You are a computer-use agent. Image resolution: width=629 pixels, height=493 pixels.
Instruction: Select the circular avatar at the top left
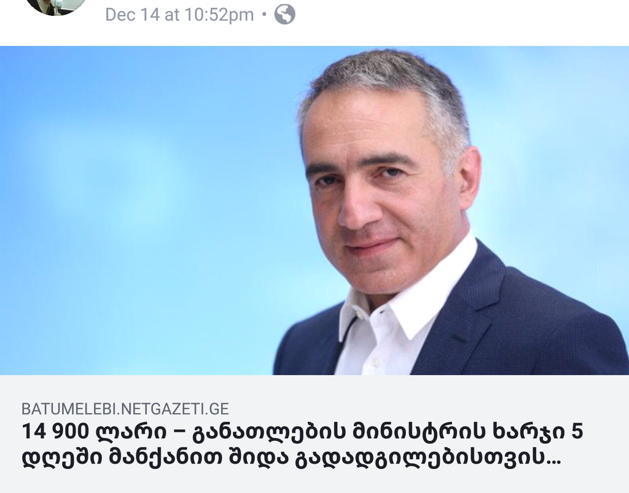click(56, 7)
